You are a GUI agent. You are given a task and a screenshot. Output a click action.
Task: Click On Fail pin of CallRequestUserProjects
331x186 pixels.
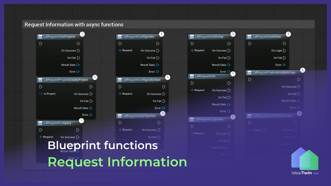tap(78, 58)
